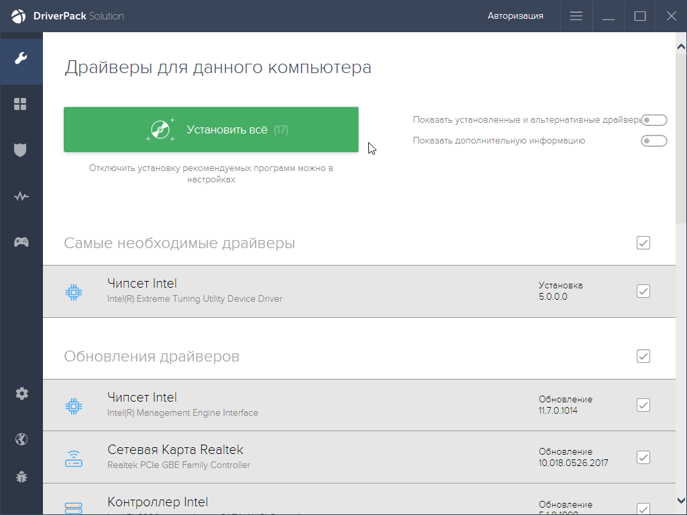Click the Intel chipset icon next to Чипсет Intel
The image size is (687, 515).
[74, 291]
